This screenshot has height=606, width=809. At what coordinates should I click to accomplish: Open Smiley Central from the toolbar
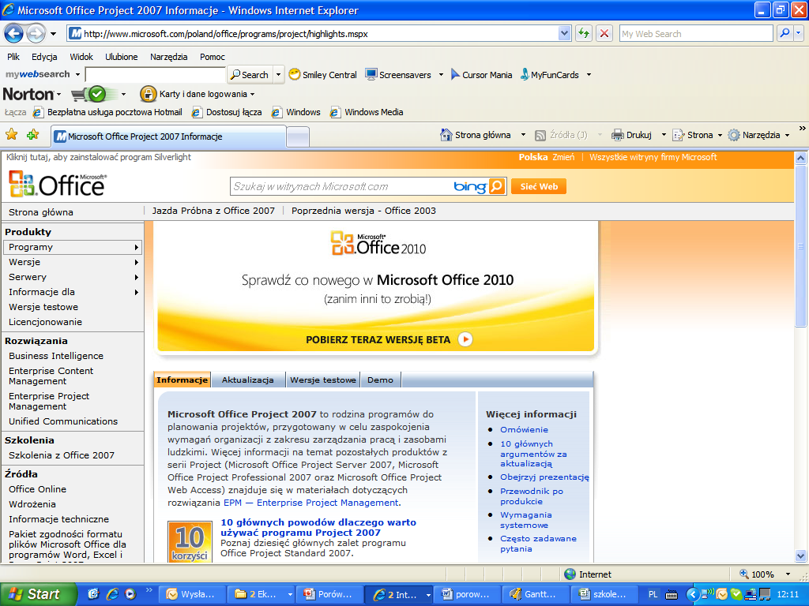322,75
